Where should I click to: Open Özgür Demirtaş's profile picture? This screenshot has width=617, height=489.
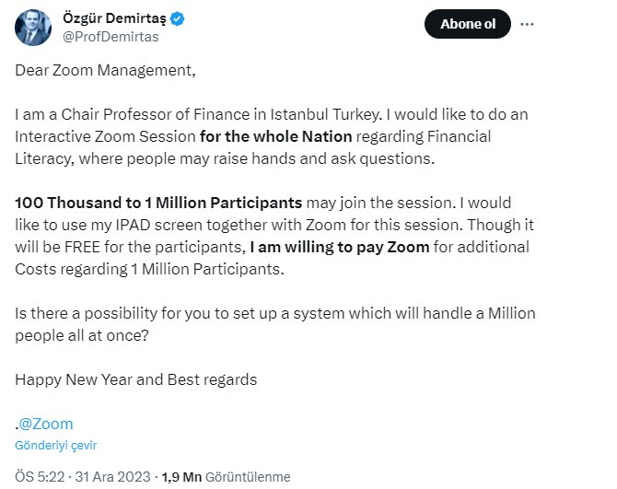(x=33, y=27)
